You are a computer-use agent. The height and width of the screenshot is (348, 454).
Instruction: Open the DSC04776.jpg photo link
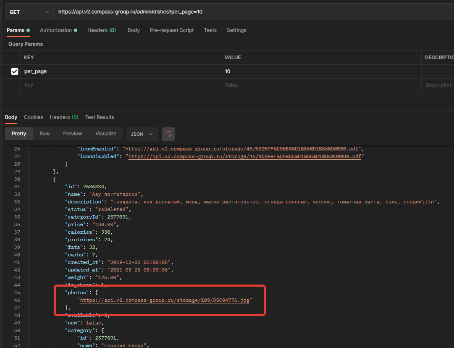point(165,301)
